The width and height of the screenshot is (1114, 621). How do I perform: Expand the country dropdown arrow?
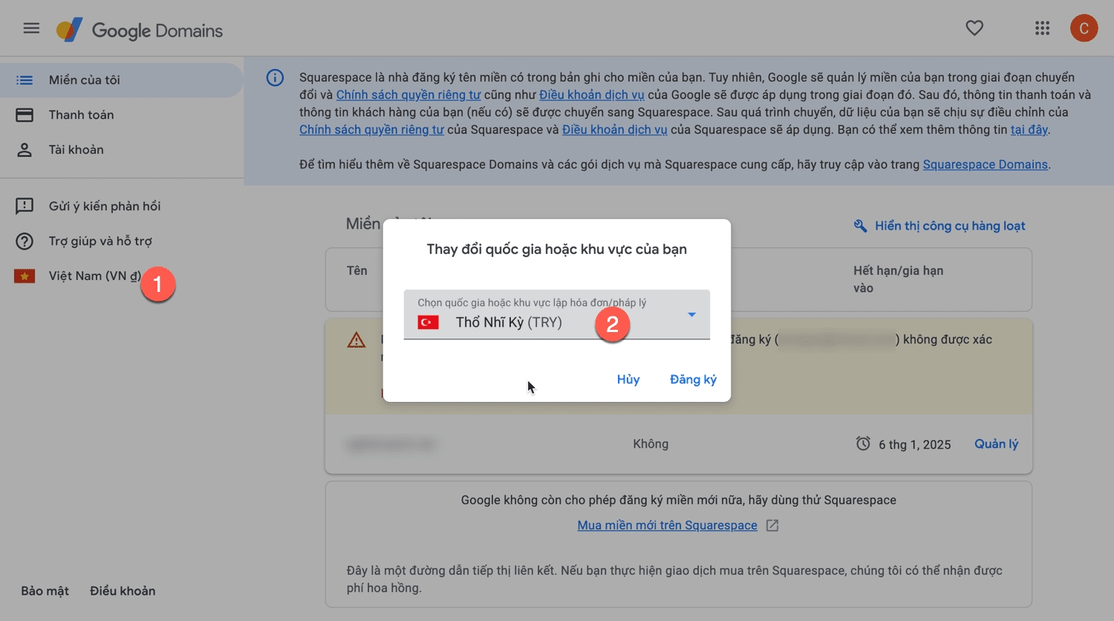tap(691, 315)
